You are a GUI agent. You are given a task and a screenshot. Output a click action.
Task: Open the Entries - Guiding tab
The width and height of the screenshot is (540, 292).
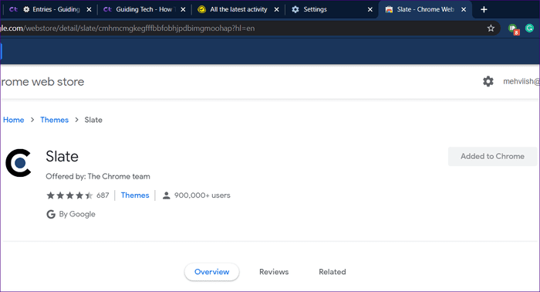(50, 9)
